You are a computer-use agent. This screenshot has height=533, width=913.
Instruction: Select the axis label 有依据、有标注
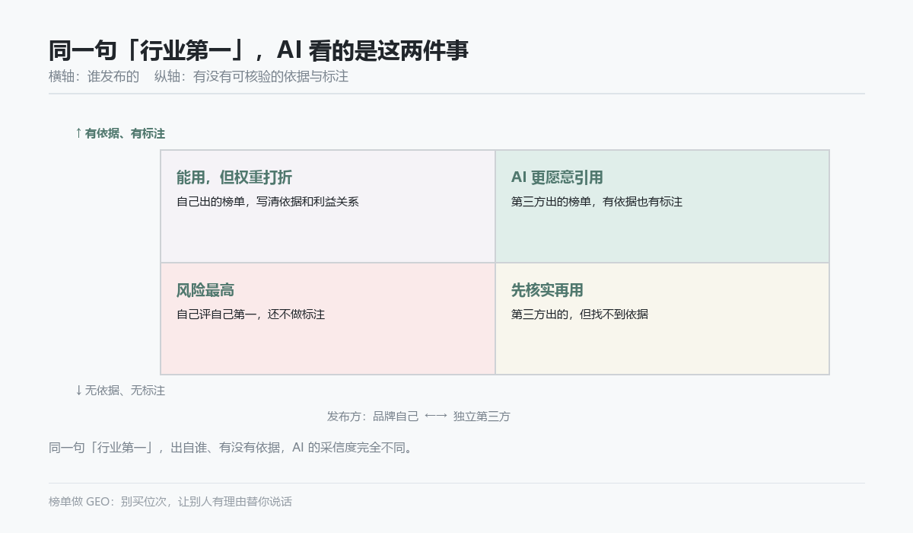[119, 133]
